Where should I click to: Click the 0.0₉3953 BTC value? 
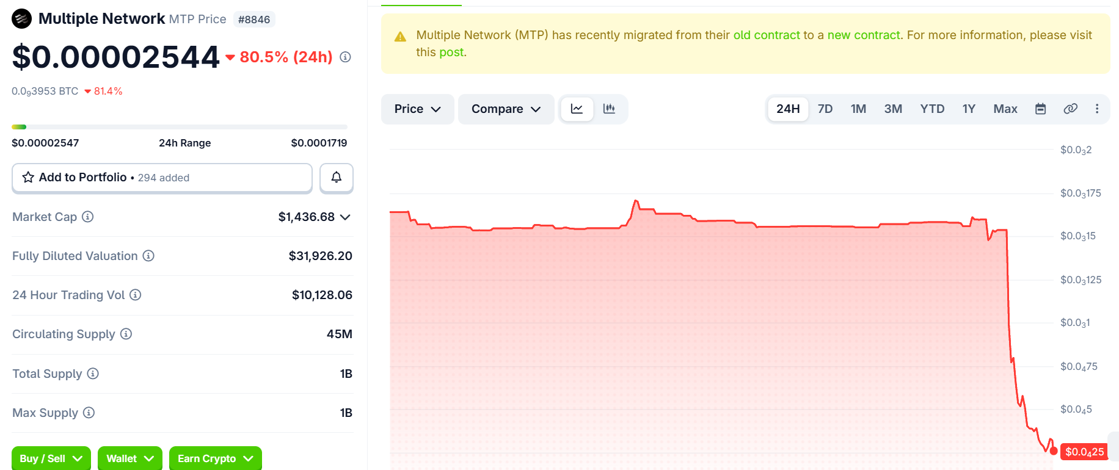45,92
